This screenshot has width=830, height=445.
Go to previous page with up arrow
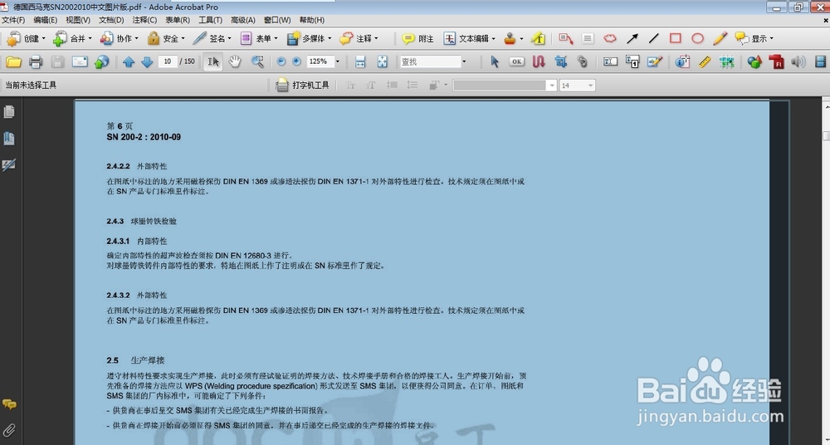pos(128,62)
